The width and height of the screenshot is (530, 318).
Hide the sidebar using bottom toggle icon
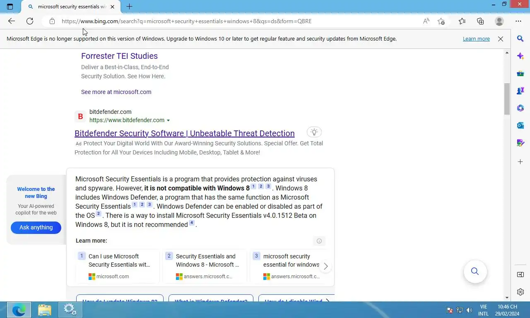520,275
